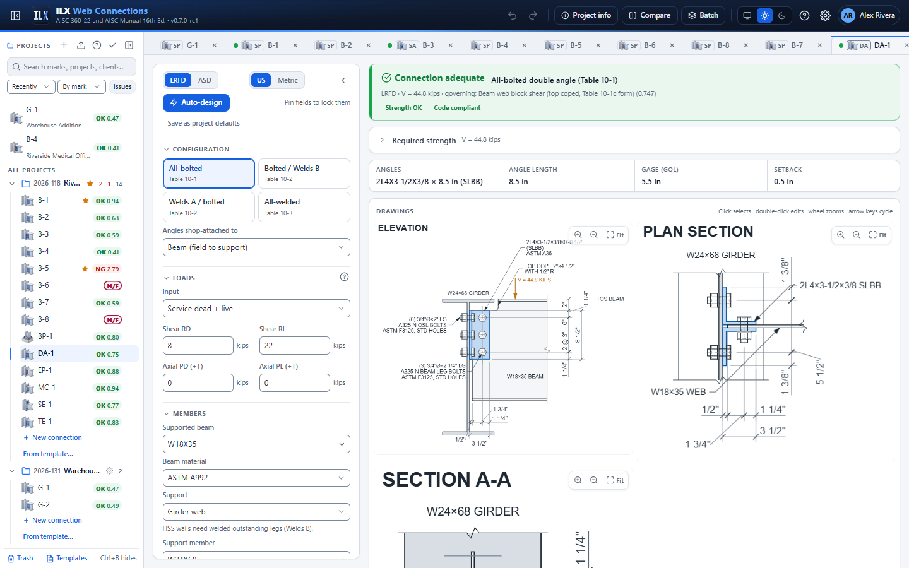
Task: Open the Recently sort dropdown
Action: [30, 86]
